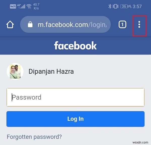Open the tab switcher showing 1 tab

[122, 24]
